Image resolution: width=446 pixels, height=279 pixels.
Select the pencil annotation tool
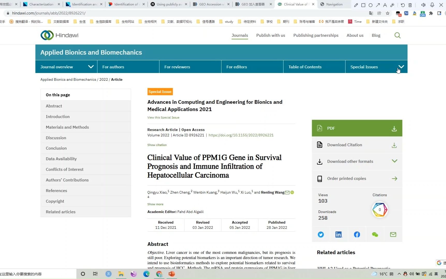[356, 5]
